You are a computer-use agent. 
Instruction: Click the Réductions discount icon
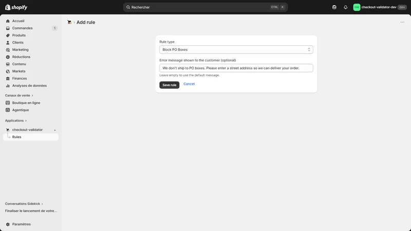click(x=8, y=57)
